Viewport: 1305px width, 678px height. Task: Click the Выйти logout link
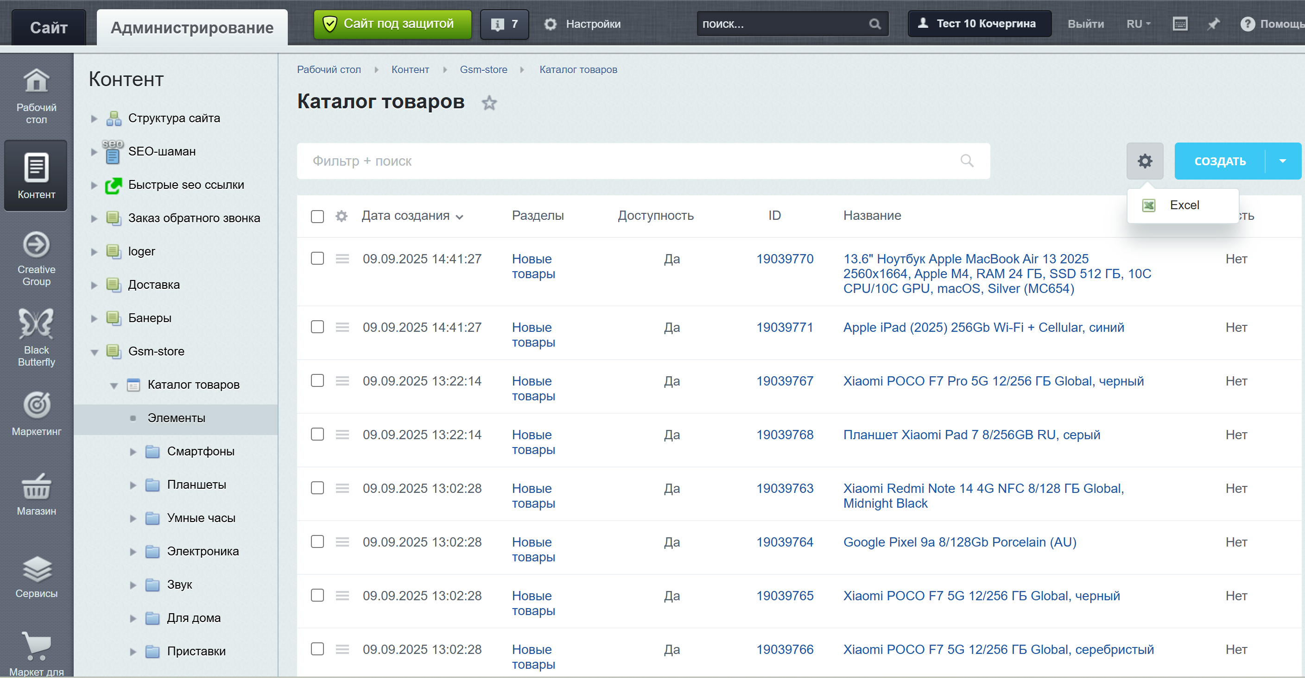pos(1085,24)
